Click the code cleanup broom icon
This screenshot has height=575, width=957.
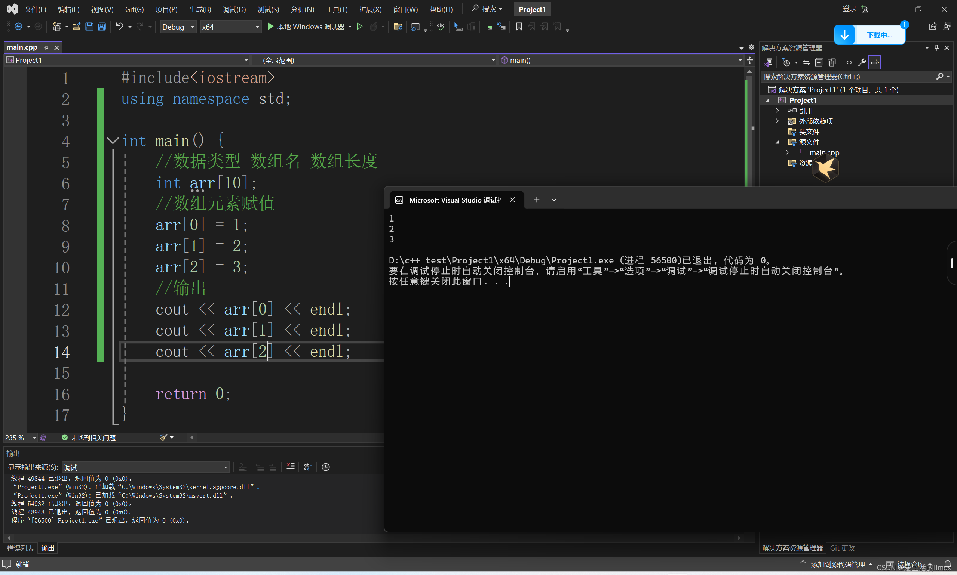click(164, 438)
